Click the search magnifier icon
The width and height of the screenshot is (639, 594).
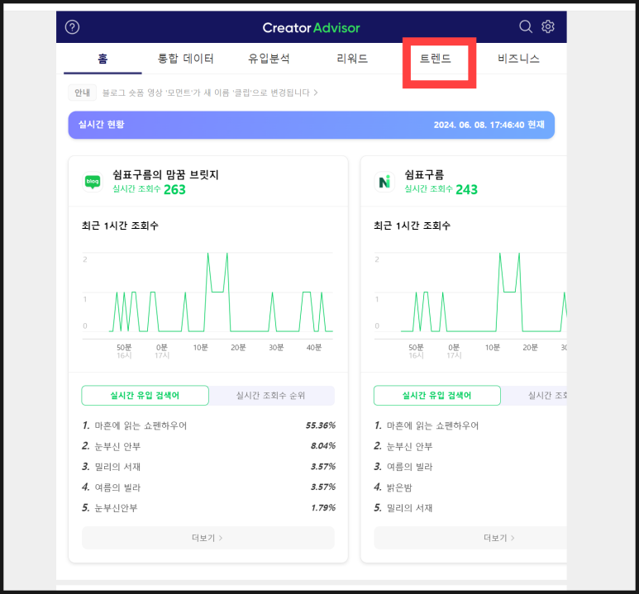tap(525, 27)
